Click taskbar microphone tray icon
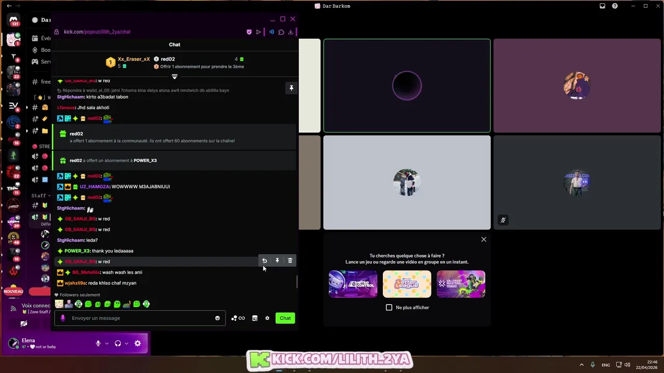Viewport: 664px width, 373px height. point(593,365)
